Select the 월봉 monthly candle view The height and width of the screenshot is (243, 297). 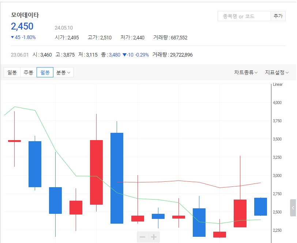pos(45,72)
